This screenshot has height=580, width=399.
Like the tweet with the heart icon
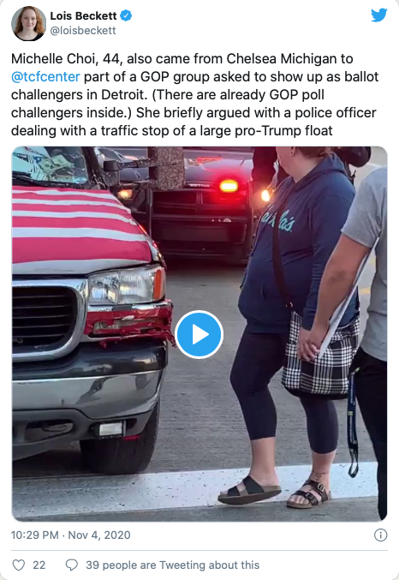pyautogui.click(x=19, y=565)
